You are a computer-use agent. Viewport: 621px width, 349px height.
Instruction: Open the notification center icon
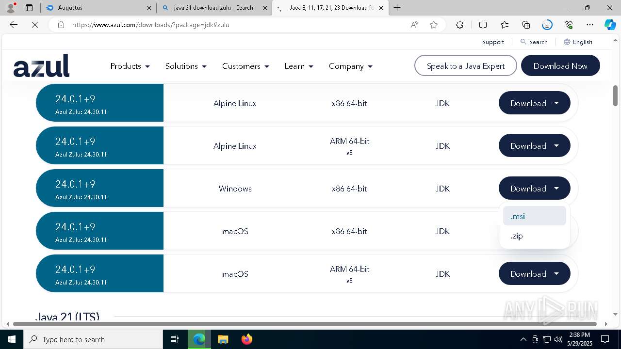click(605, 339)
